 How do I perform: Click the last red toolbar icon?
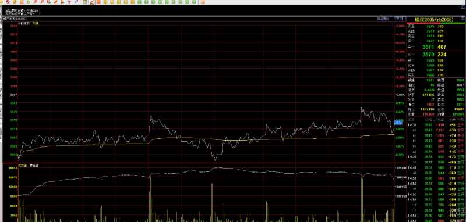point(203,2)
